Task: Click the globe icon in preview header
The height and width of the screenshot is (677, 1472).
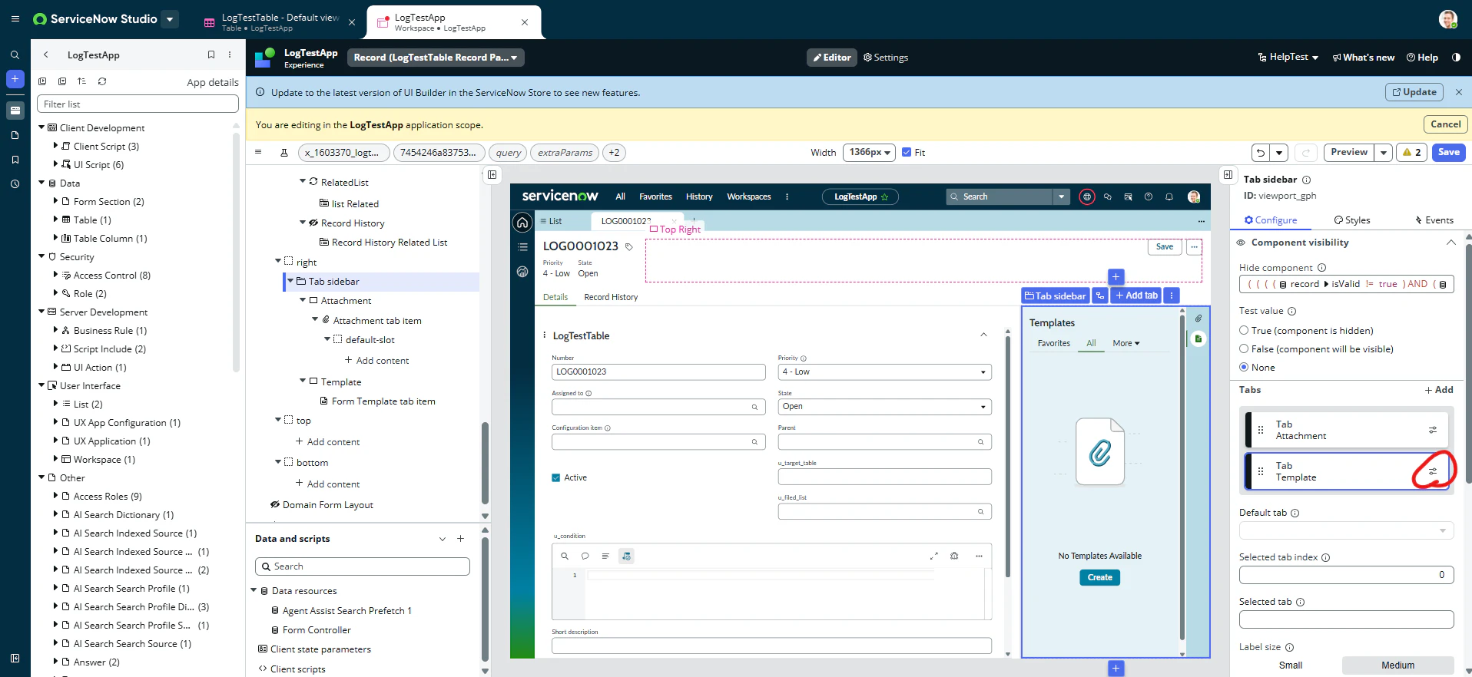Action: [1086, 196]
